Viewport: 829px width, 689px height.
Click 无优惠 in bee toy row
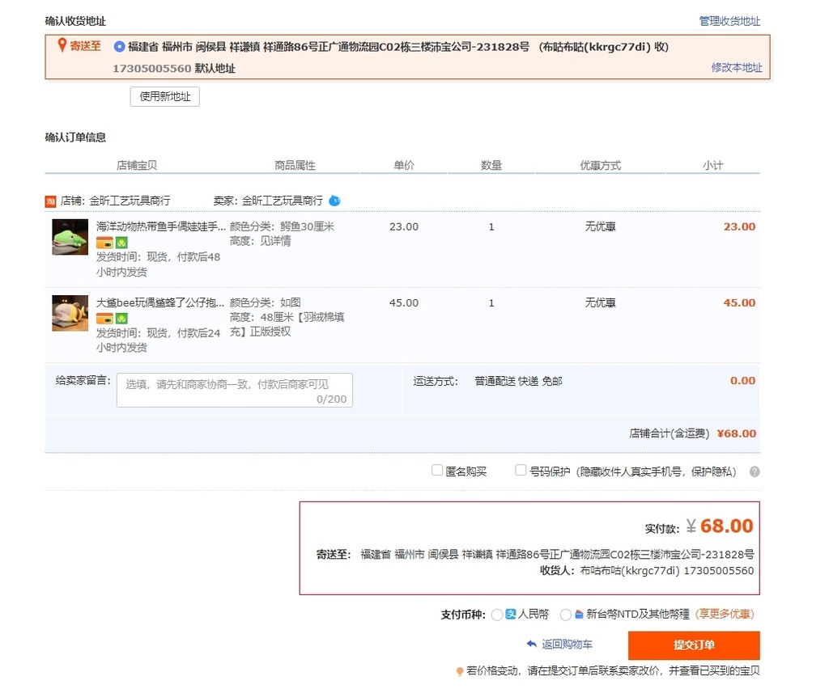[x=600, y=302]
